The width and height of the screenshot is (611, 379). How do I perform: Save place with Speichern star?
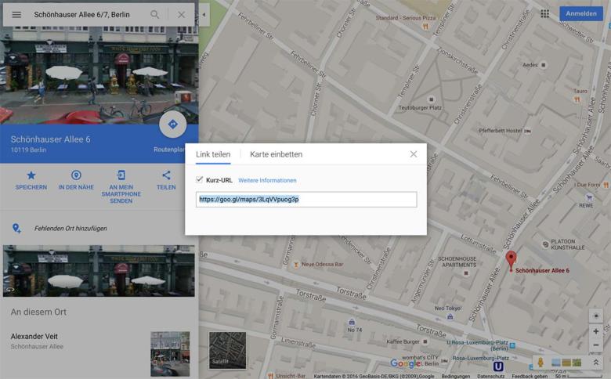point(31,175)
